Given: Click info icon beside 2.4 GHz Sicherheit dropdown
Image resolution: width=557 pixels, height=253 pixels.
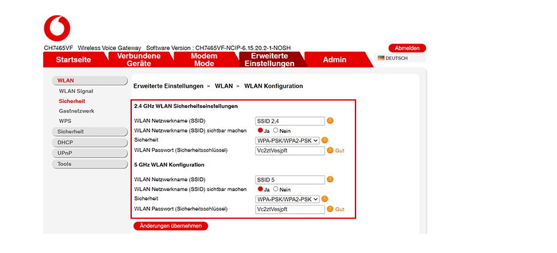Looking at the screenshot, I should point(325,140).
